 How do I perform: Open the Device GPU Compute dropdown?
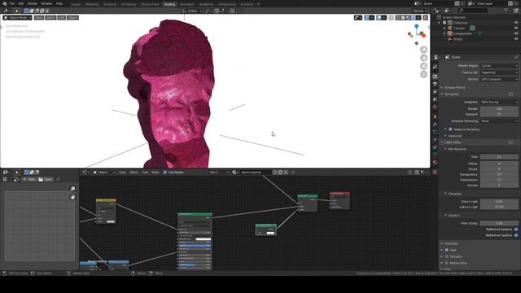pos(499,80)
